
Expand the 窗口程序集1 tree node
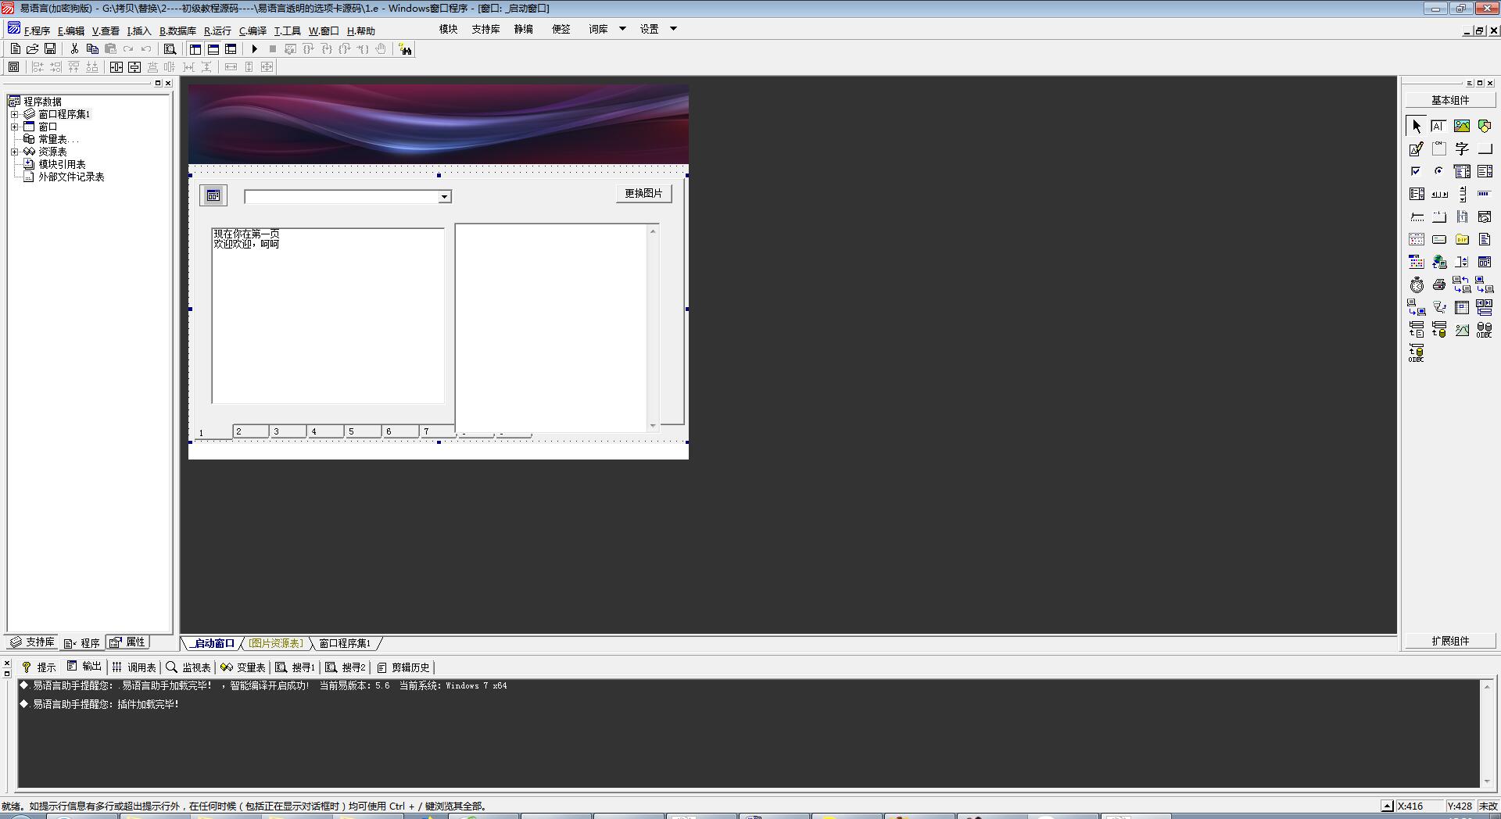coord(14,114)
